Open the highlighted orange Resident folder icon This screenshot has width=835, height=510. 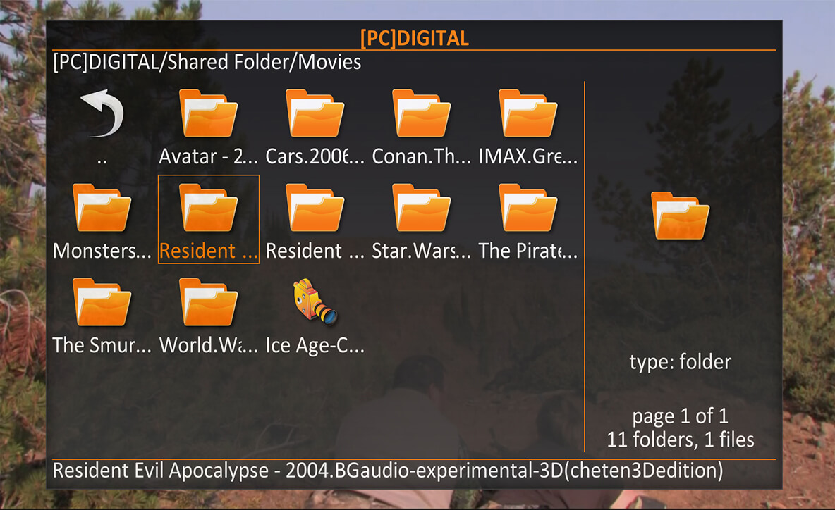click(x=208, y=208)
